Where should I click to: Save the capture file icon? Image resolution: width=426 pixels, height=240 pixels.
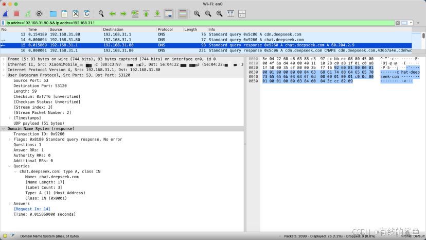64,13
